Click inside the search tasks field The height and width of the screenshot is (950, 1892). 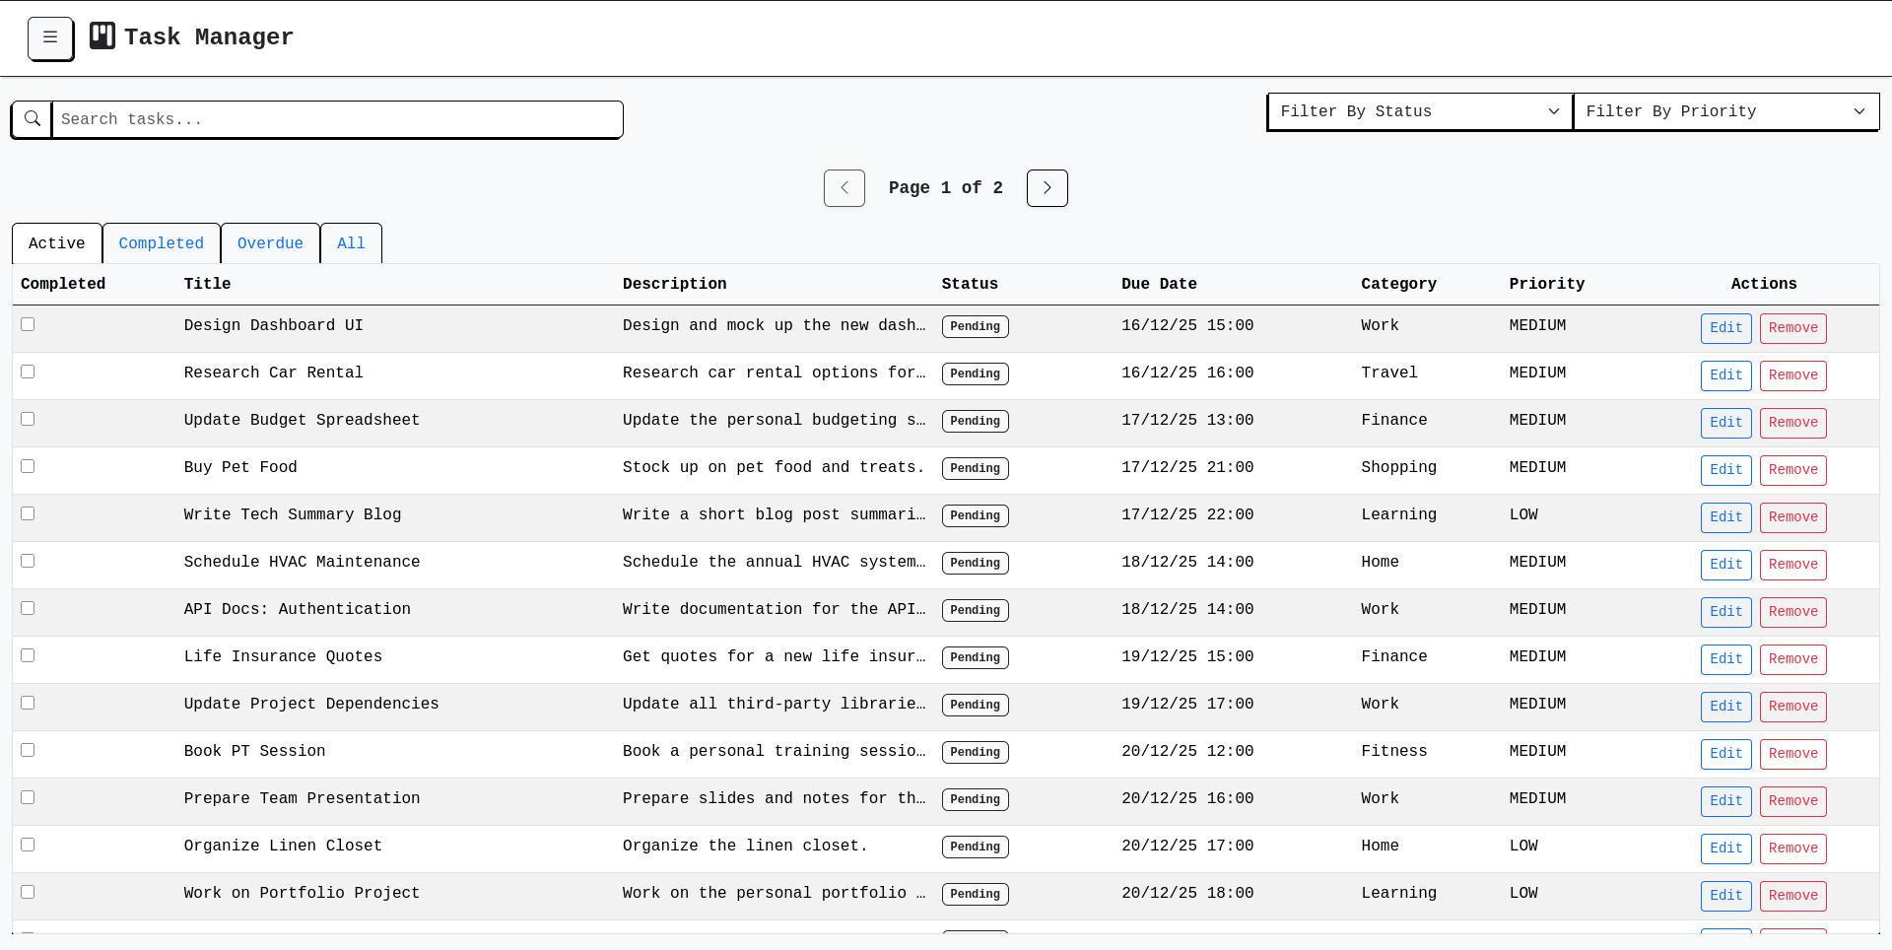tap(335, 119)
